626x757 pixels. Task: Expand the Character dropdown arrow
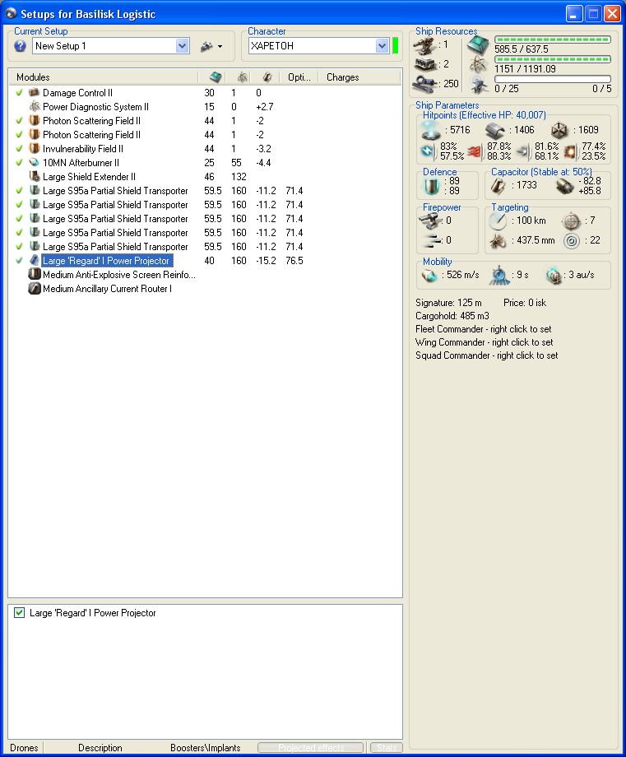pos(382,46)
